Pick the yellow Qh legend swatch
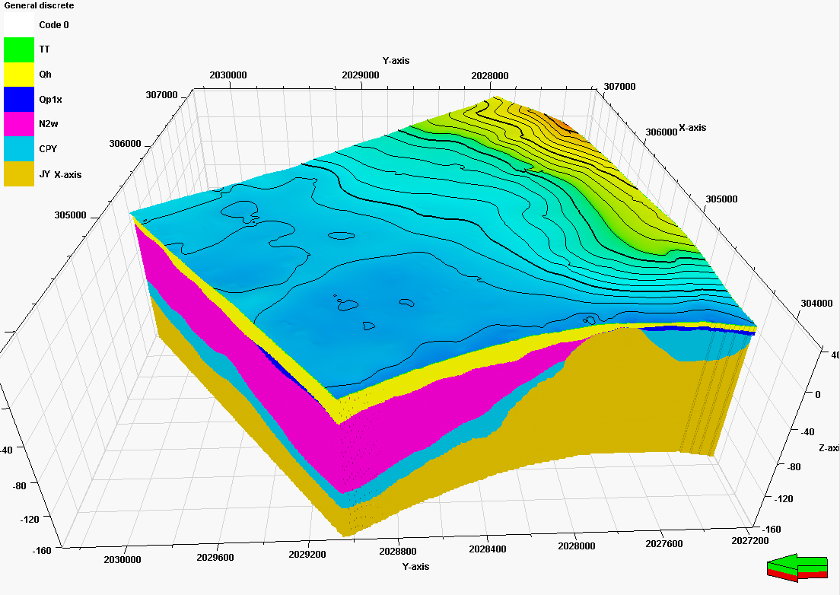Screen dimensions: 840x595 pyautogui.click(x=18, y=75)
